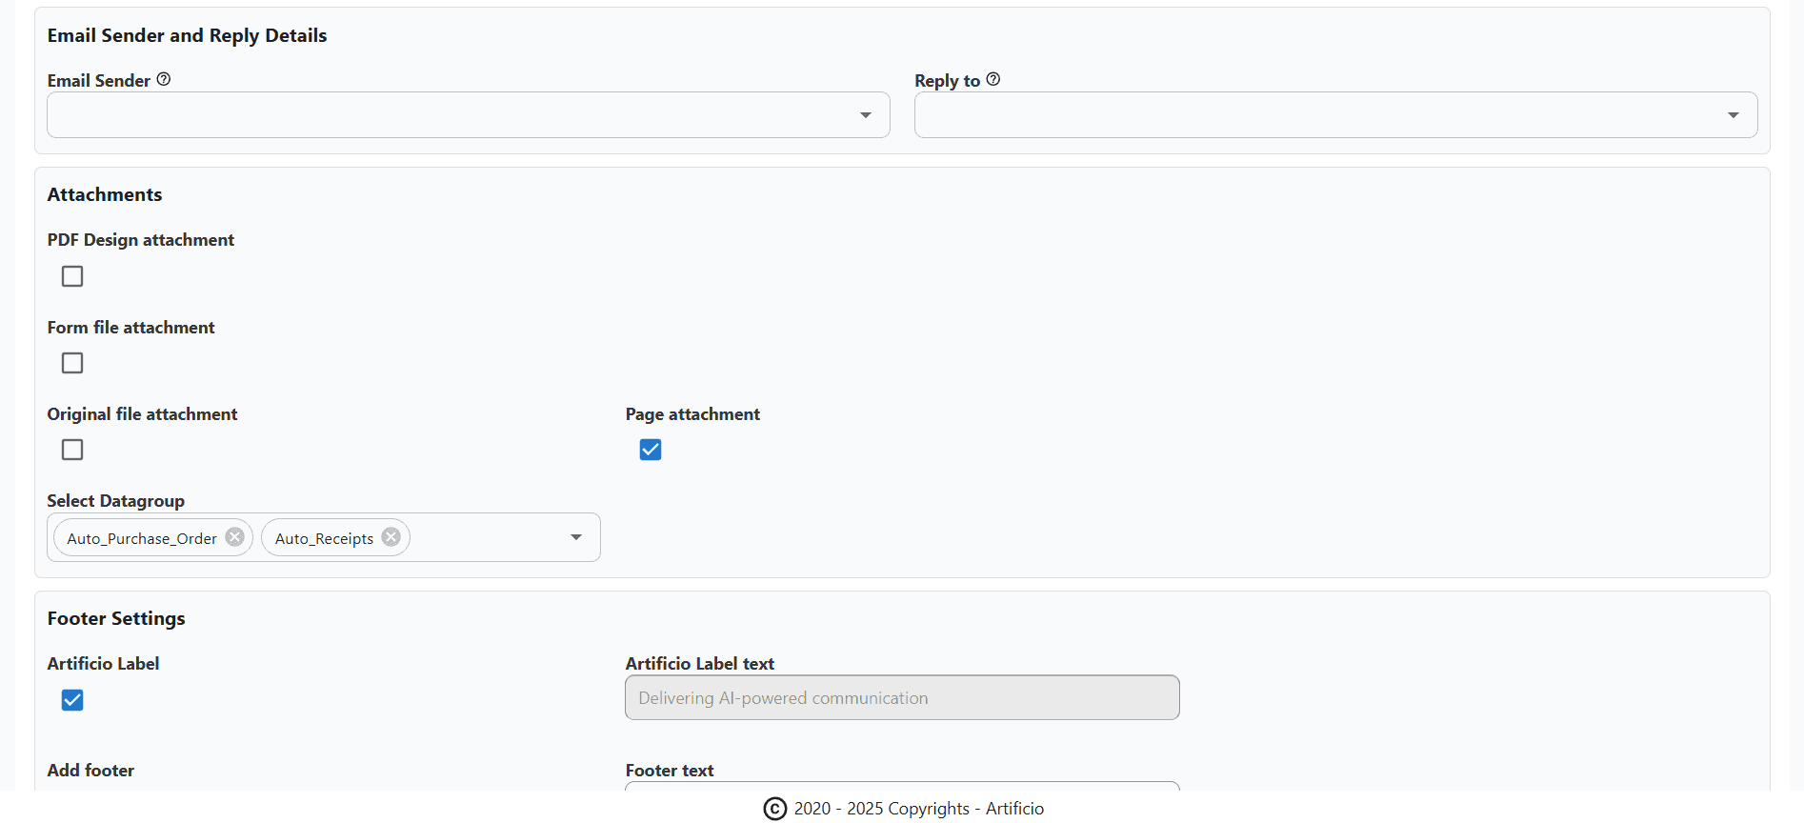The width and height of the screenshot is (1804, 823).
Task: Open the Reply to combo box
Action: click(x=1314, y=115)
